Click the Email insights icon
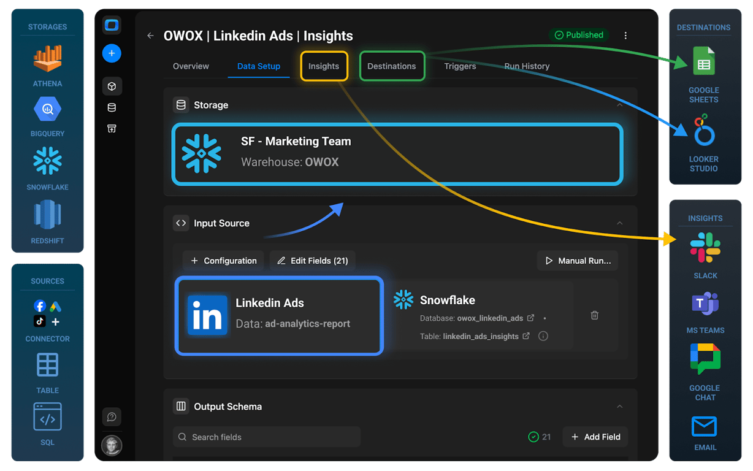Screen dimensions: 753x471 (704, 426)
